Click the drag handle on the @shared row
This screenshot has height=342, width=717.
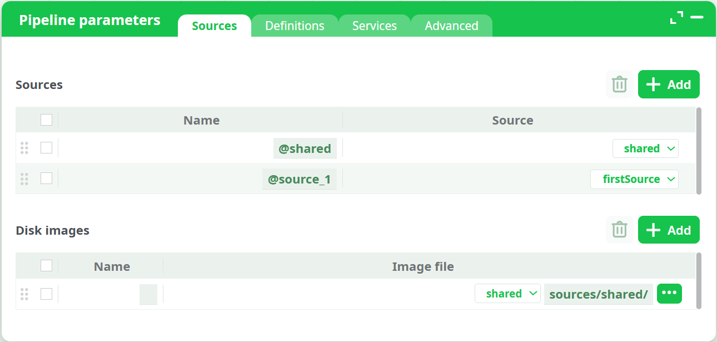point(24,148)
